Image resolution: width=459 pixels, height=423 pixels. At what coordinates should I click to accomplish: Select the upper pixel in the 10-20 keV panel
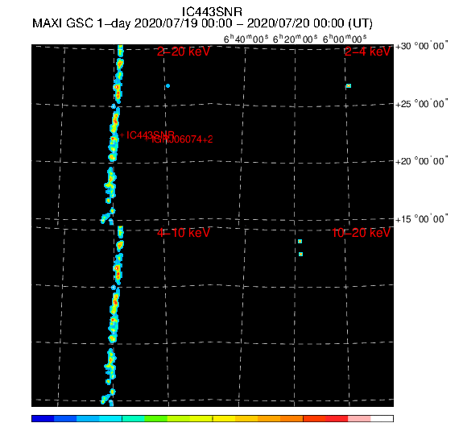tap(300, 242)
